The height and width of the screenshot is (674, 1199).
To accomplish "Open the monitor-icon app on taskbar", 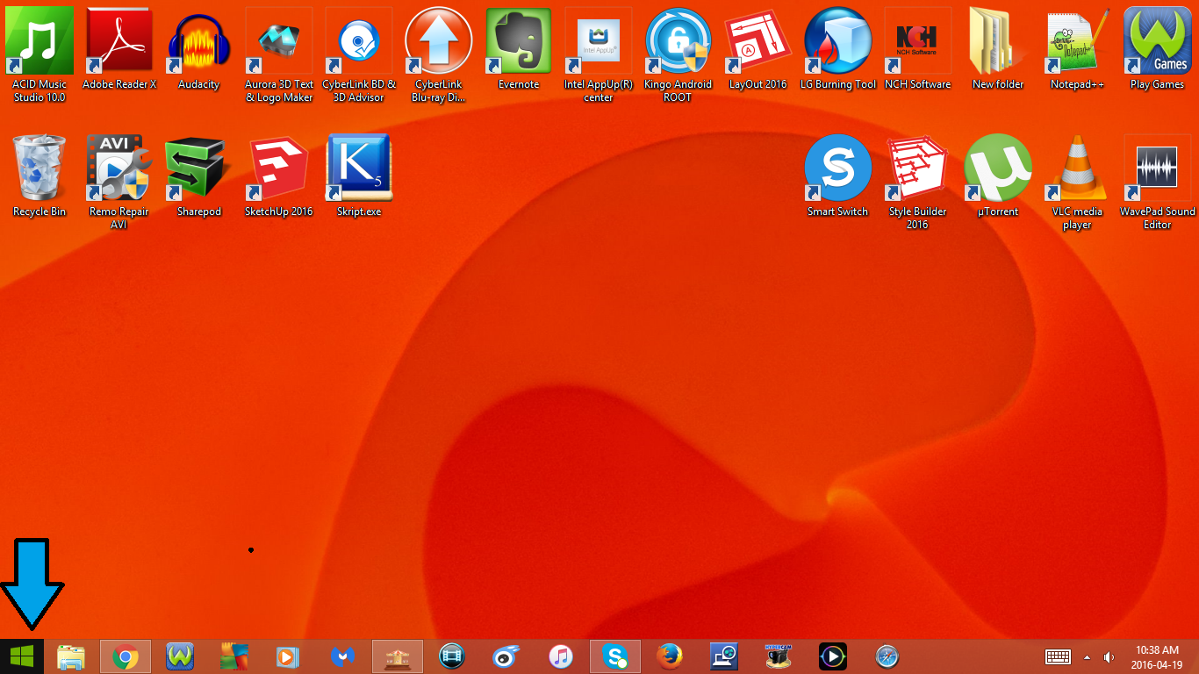I will click(x=724, y=656).
